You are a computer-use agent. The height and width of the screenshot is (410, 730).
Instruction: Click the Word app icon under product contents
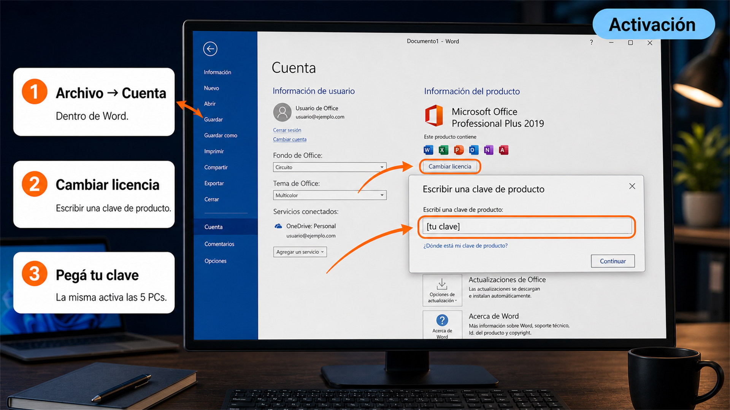click(x=428, y=150)
